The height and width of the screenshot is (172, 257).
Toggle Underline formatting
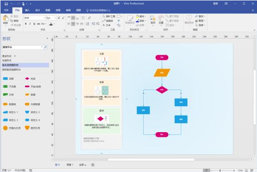34,24
